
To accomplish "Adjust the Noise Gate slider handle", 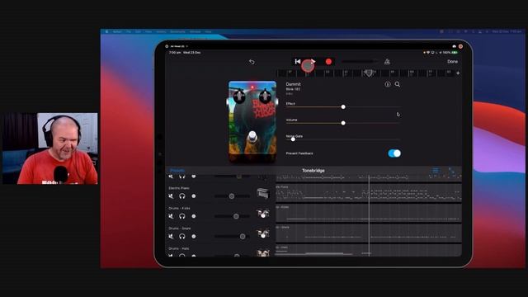I will point(293,139).
